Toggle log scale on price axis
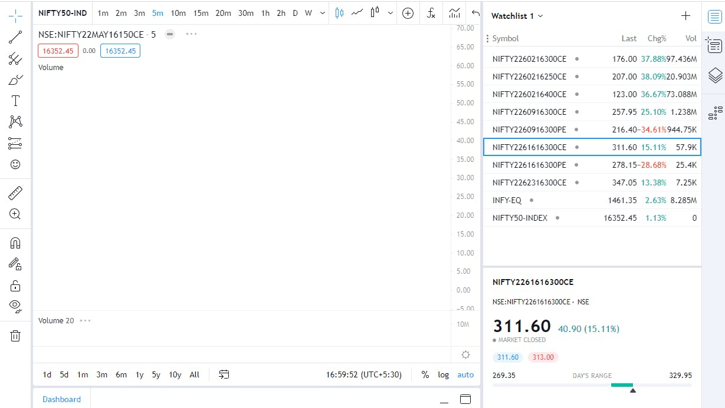This screenshot has height=408, width=725. (x=443, y=374)
